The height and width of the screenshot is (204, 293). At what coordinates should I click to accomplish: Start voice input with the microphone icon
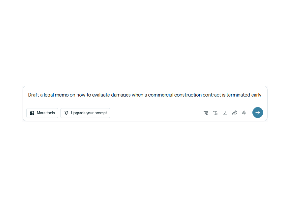click(244, 113)
